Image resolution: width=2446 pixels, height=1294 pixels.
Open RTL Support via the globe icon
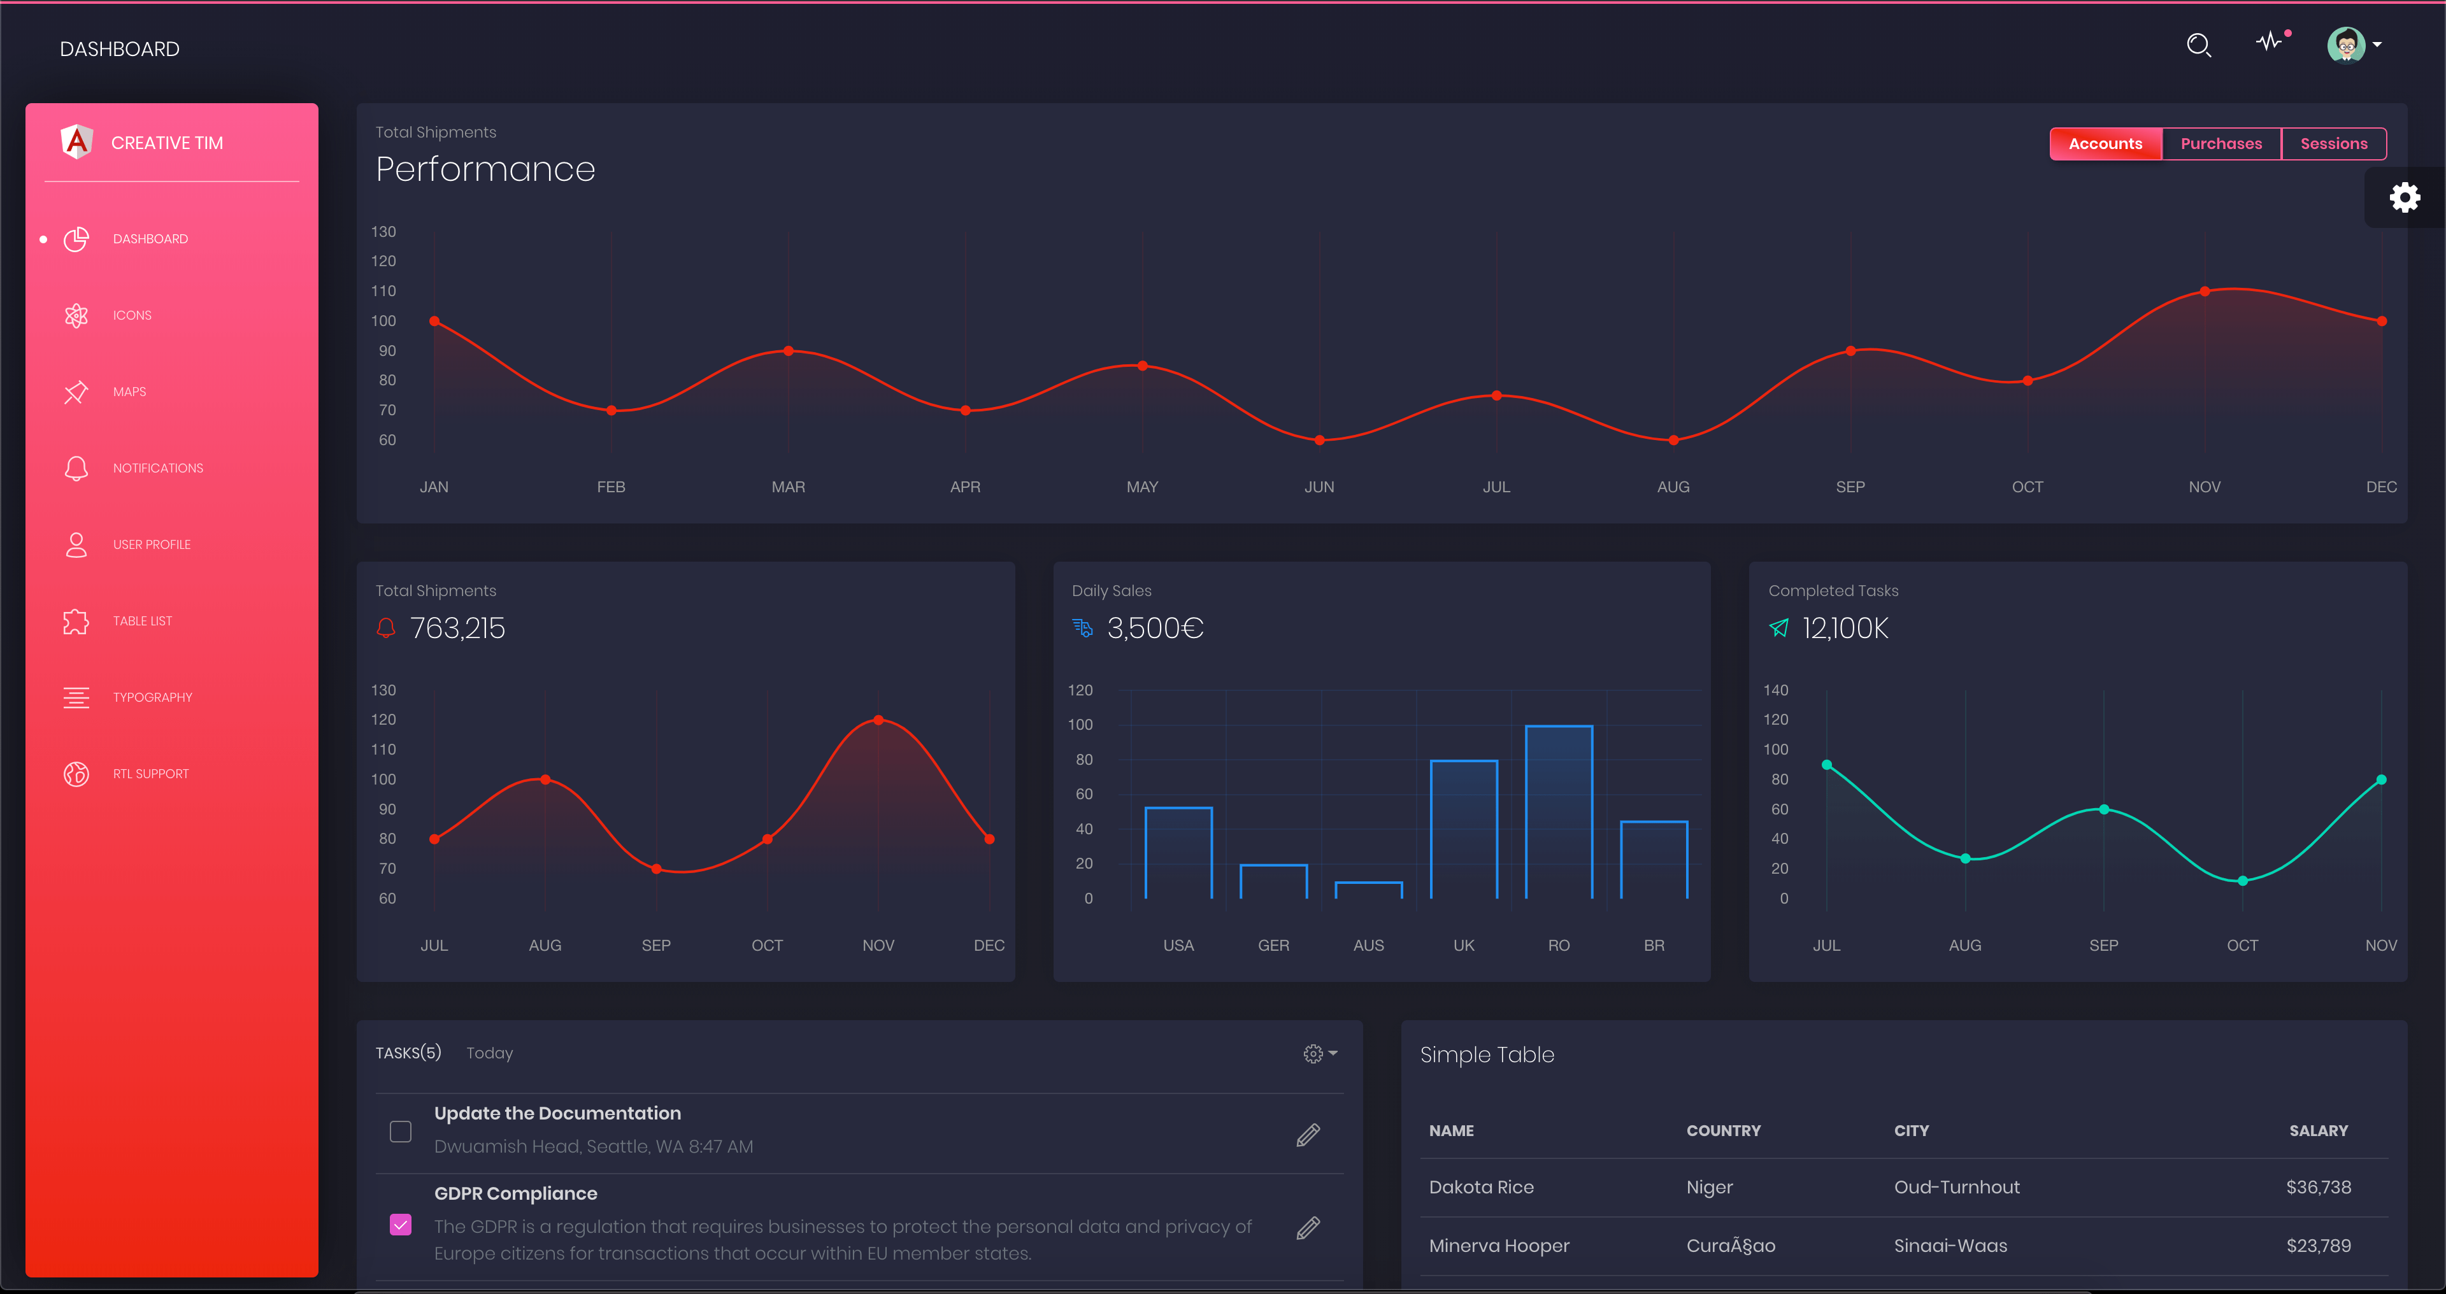coord(150,774)
